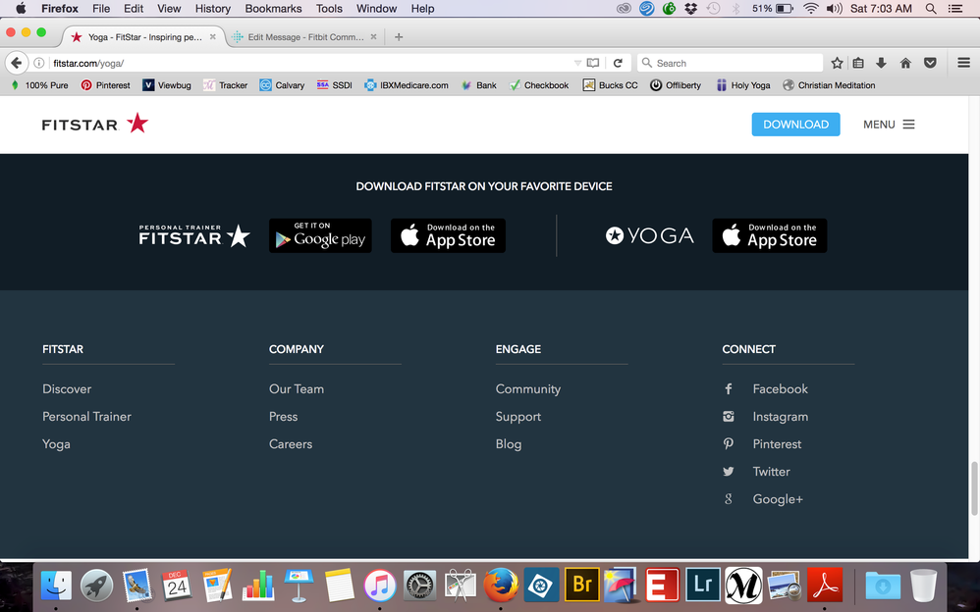Open the Firefox hamburger menu

963,63
